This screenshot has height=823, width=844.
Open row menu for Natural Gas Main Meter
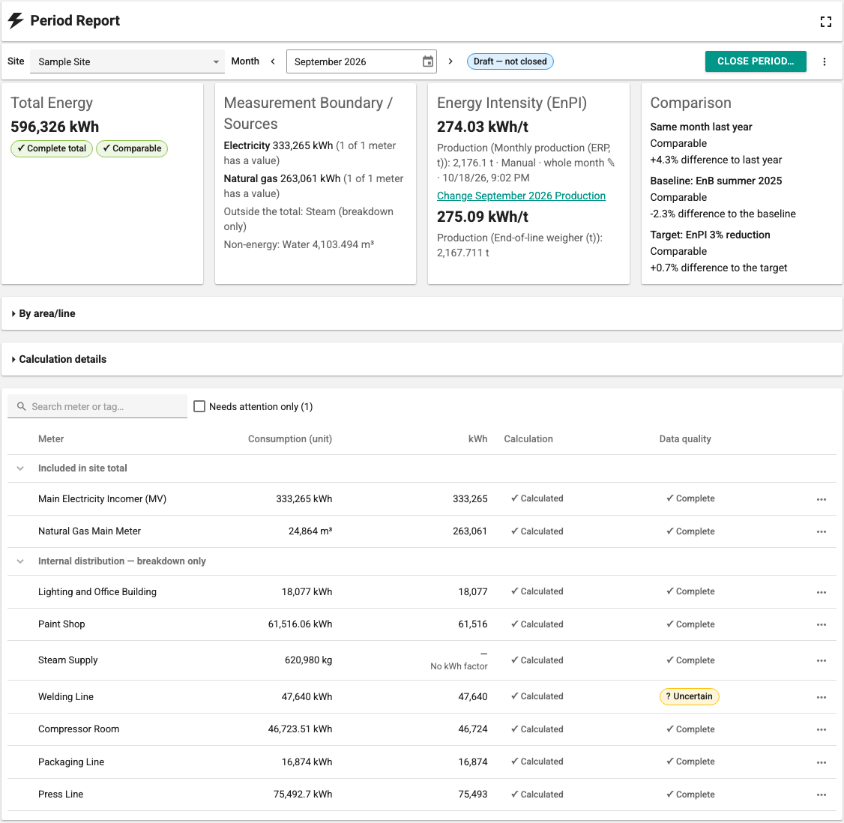(x=821, y=531)
